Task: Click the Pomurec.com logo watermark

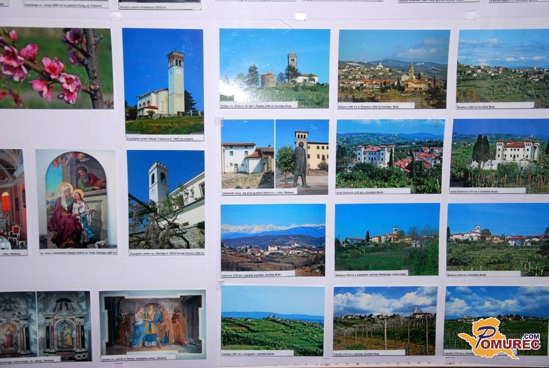Action: [x=499, y=338]
